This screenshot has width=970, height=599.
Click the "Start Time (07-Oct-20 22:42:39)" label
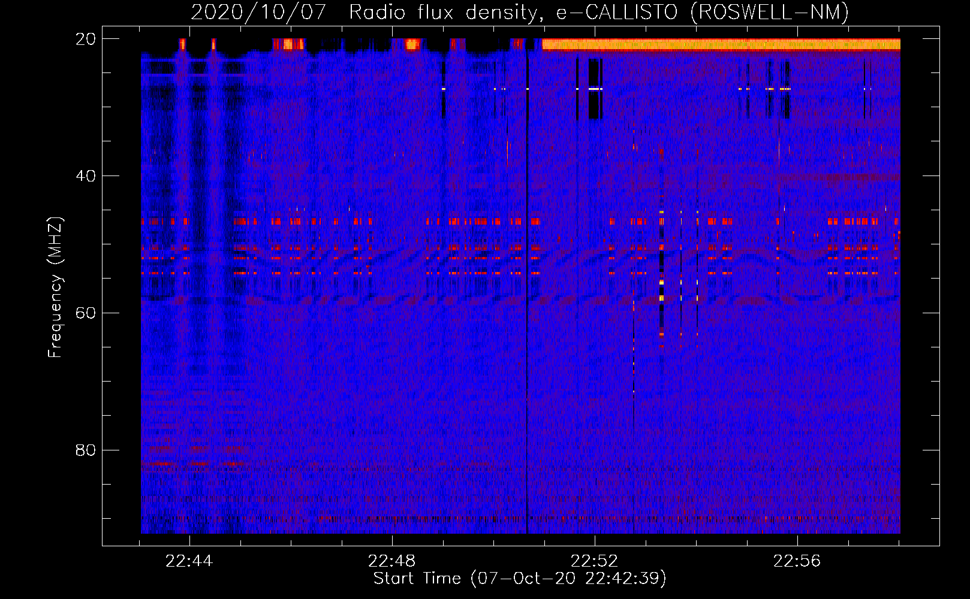[520, 579]
